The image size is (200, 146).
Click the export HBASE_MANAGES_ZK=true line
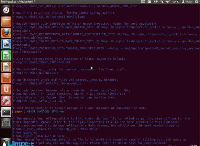[39, 111]
